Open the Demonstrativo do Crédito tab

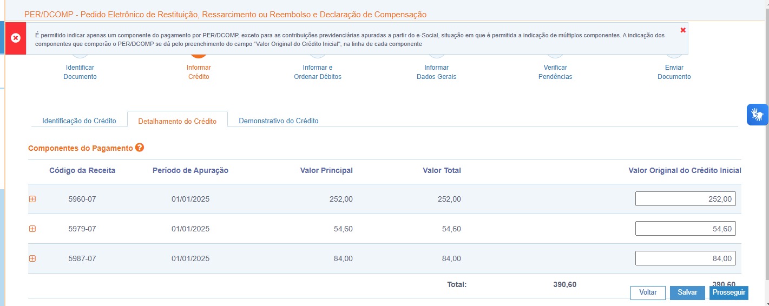(279, 121)
